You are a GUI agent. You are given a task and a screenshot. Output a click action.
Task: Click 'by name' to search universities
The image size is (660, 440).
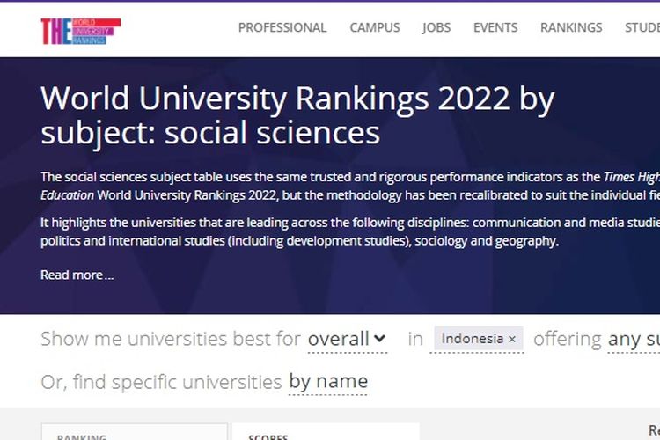pos(328,382)
